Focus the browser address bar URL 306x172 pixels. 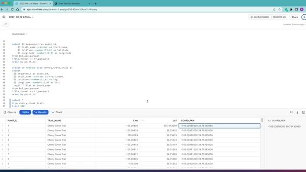point(62,10)
